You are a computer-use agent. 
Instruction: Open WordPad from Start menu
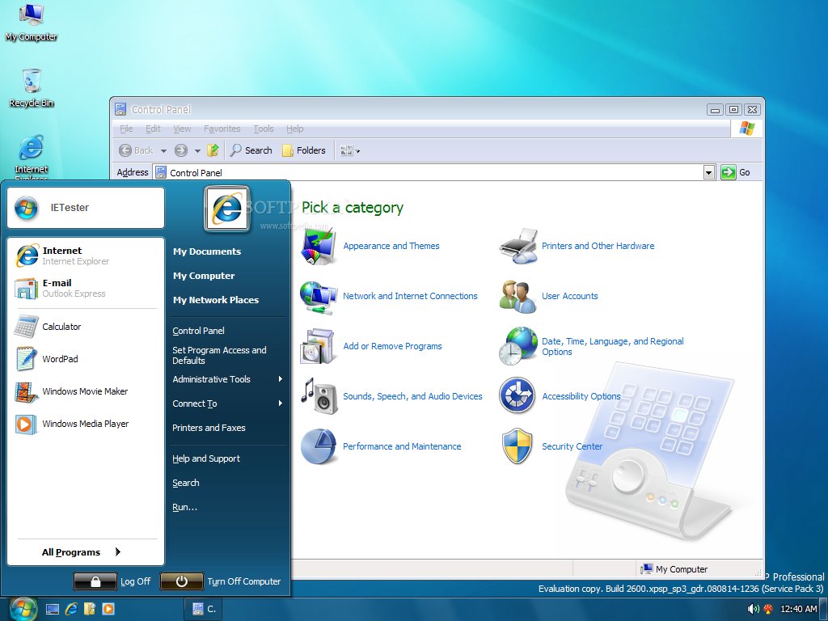(86, 359)
